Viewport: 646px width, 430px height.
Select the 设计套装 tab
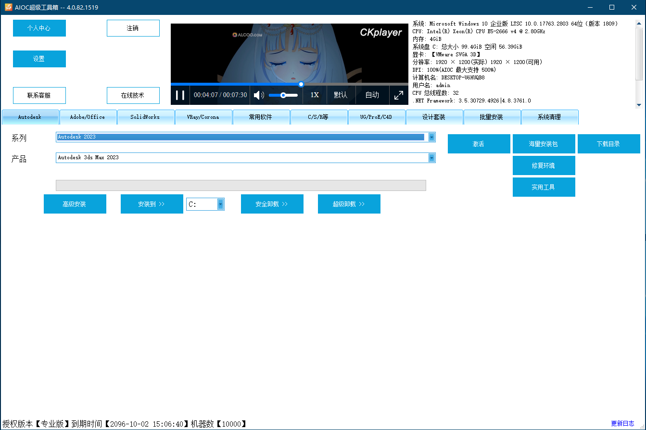434,117
